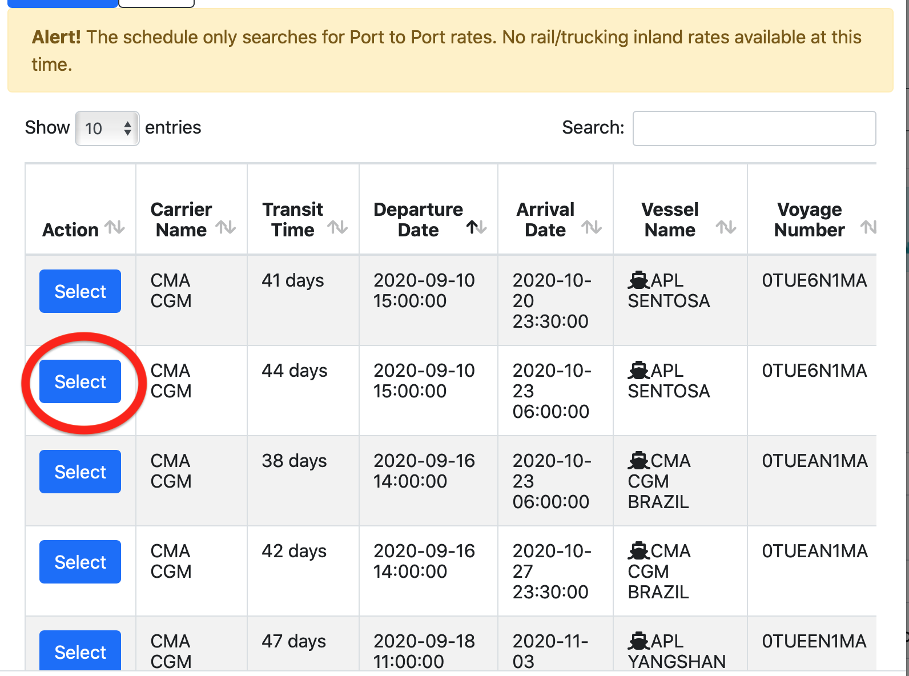Select the 47 days APL YANGSHAN schedule
The image size is (909, 676).
80,651
